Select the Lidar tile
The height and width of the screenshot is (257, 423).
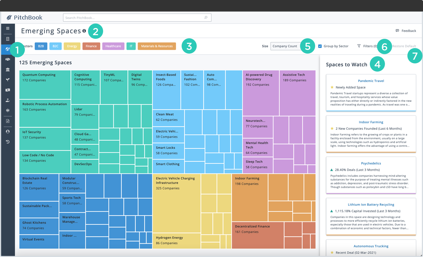click(x=85, y=117)
